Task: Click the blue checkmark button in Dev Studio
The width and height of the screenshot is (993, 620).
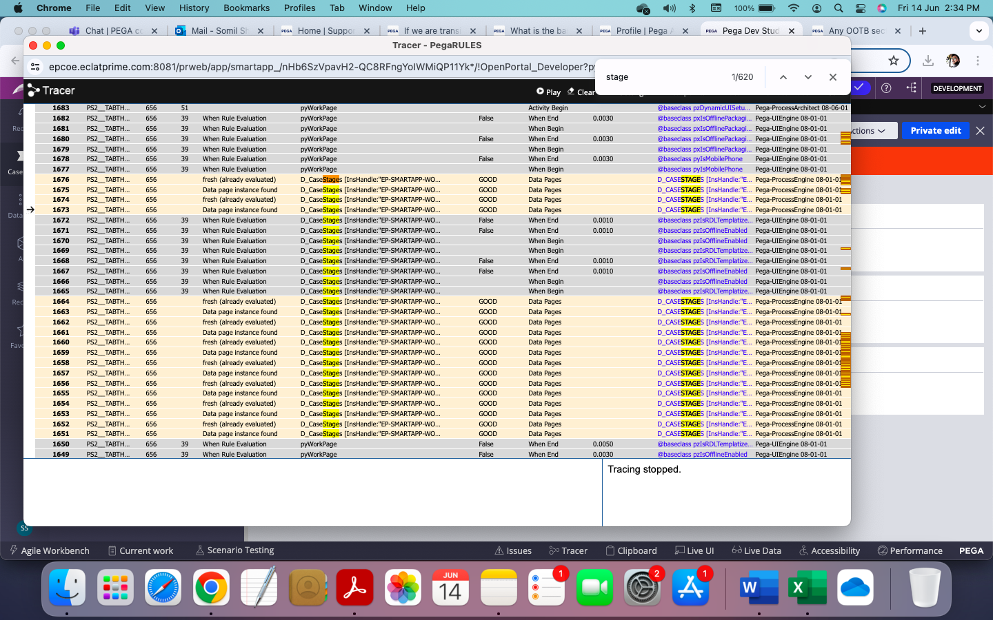Action: pos(860,87)
